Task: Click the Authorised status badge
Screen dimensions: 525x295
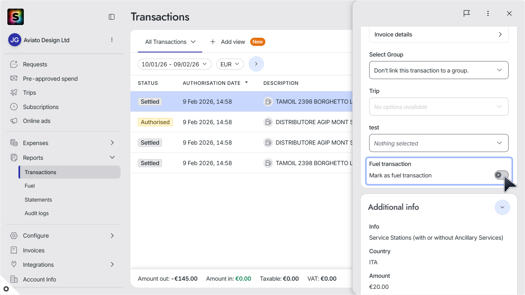Action: [x=155, y=122]
